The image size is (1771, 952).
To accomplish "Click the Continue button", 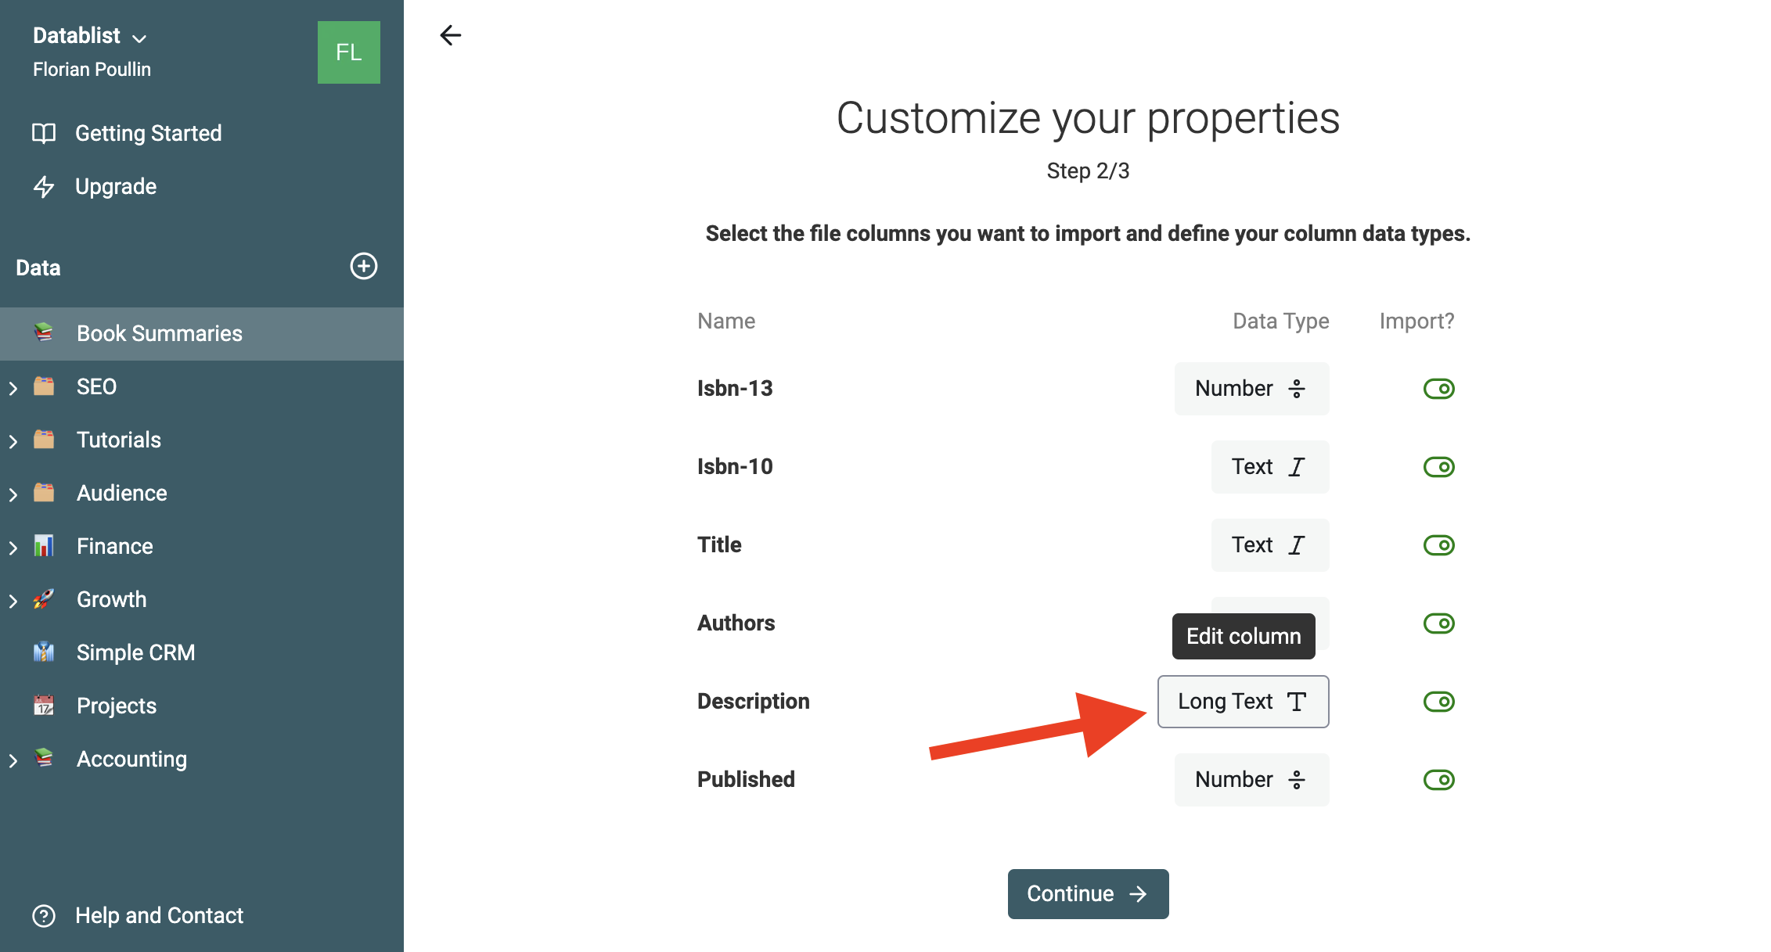I will coord(1087,893).
